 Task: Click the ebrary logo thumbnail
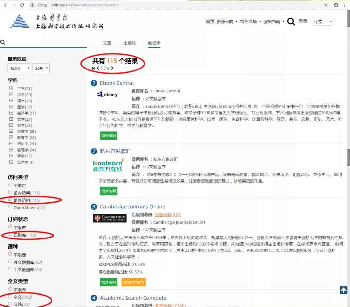107,94
